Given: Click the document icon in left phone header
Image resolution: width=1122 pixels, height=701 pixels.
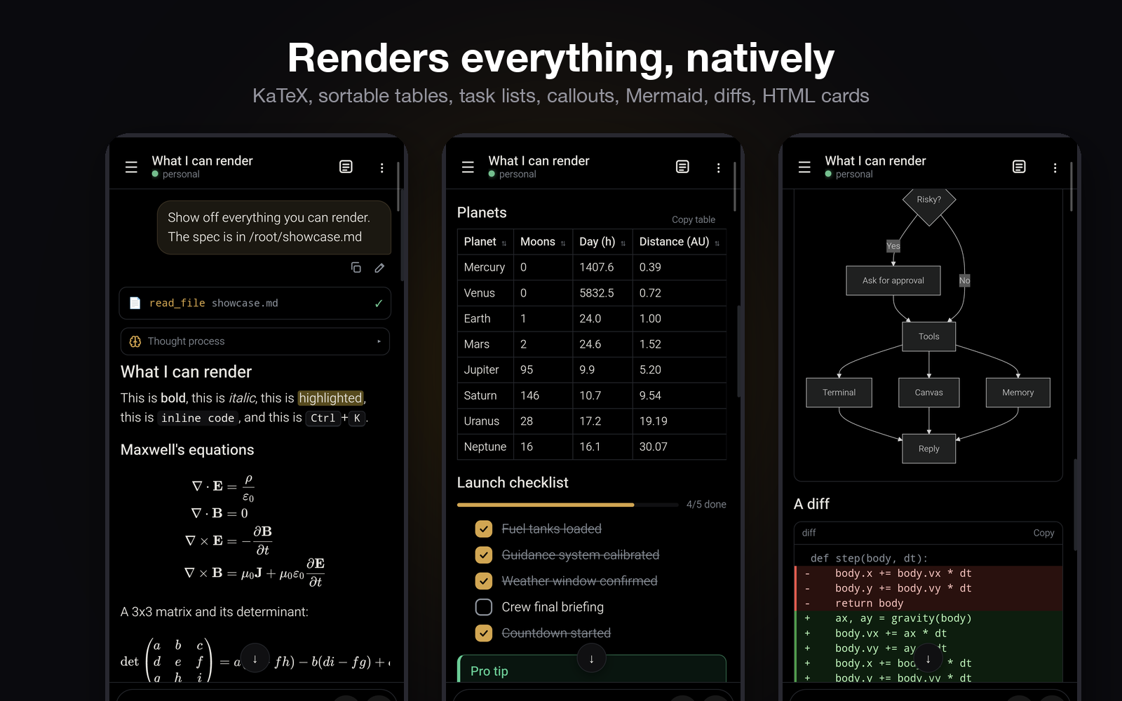Looking at the screenshot, I should (346, 167).
